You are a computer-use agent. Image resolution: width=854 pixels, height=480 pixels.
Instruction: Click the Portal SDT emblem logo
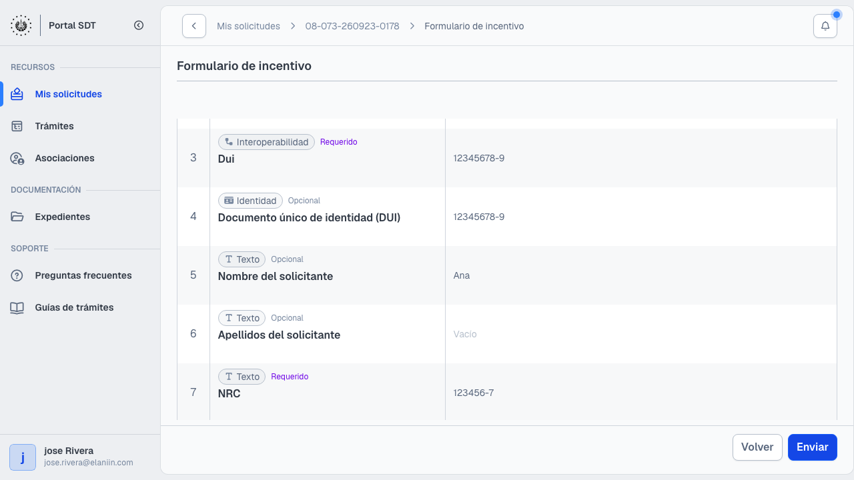coord(21,25)
